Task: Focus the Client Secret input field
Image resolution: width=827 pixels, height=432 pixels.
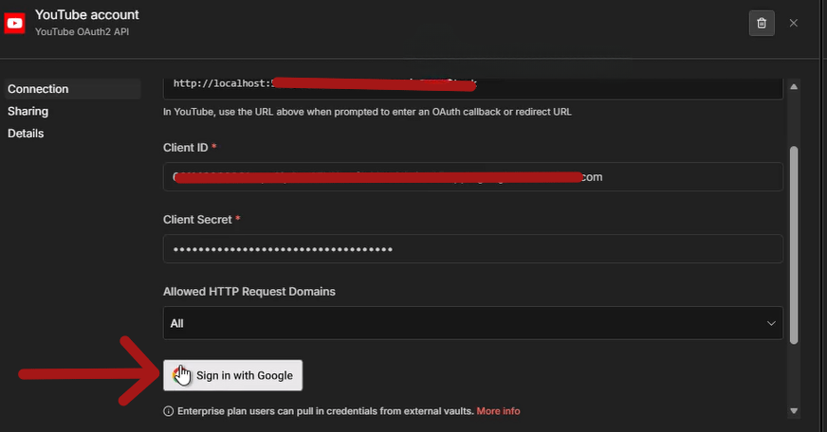Action: coord(473,249)
